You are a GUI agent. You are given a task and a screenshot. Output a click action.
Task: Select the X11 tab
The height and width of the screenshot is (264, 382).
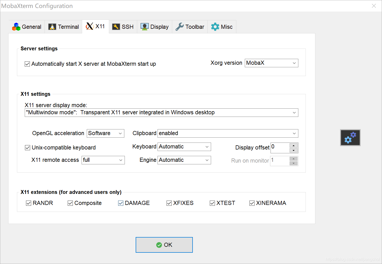95,26
